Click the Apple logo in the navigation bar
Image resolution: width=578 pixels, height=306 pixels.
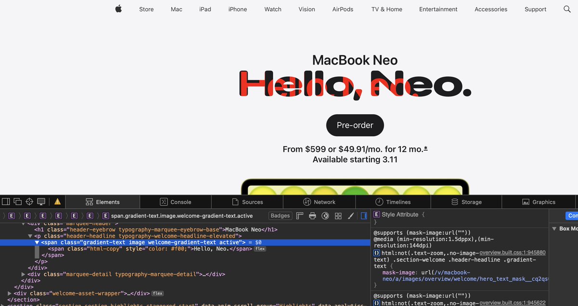click(x=118, y=9)
